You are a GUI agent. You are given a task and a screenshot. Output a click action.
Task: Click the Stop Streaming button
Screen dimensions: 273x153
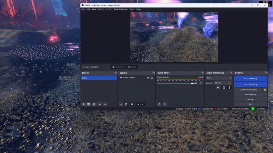tap(251, 78)
